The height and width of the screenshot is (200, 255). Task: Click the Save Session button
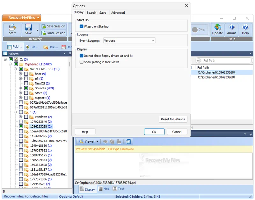click(54, 26)
